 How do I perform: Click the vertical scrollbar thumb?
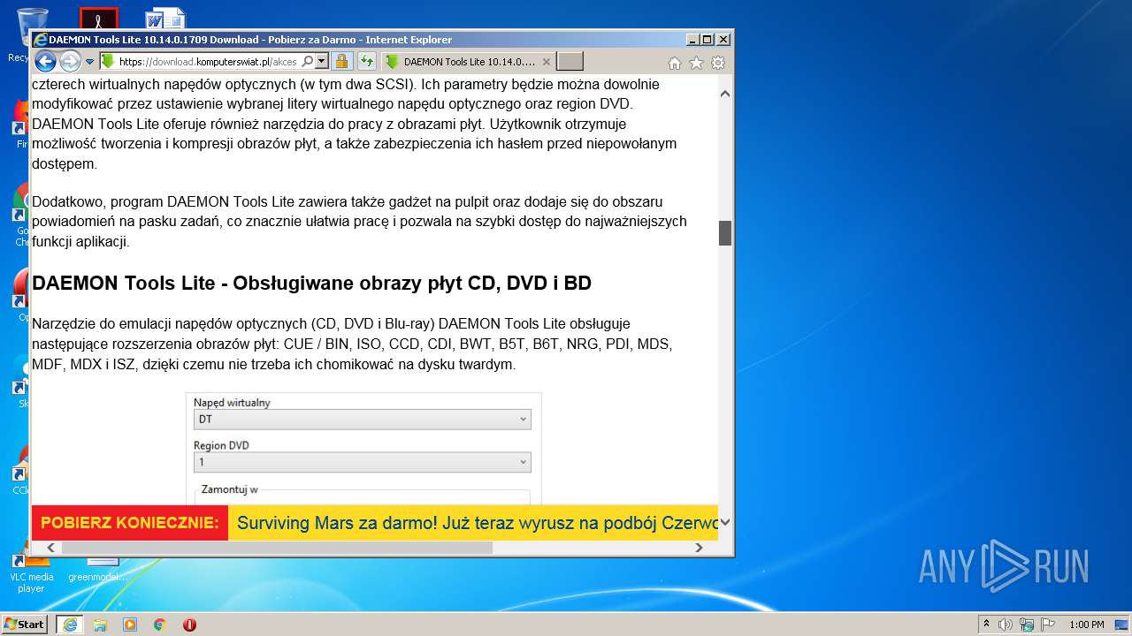click(725, 233)
